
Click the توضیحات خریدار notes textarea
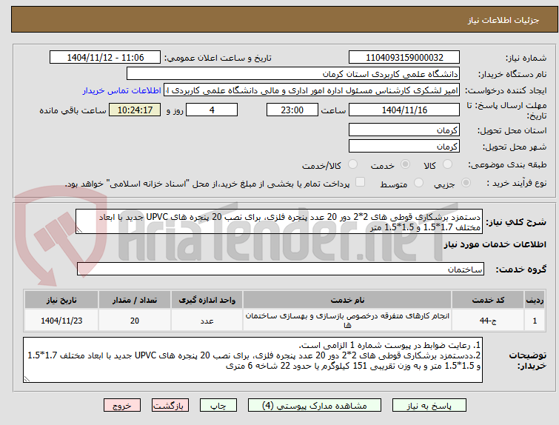(252, 360)
